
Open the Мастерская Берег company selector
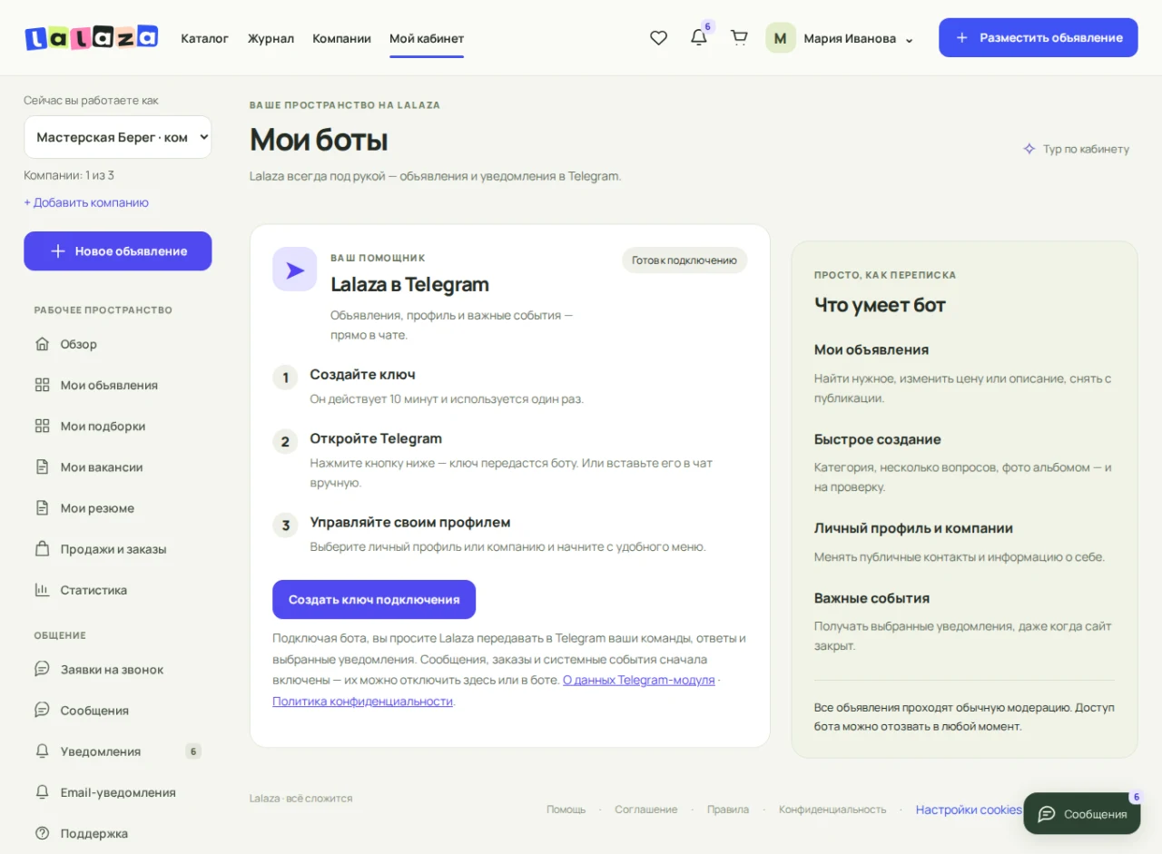pos(118,137)
